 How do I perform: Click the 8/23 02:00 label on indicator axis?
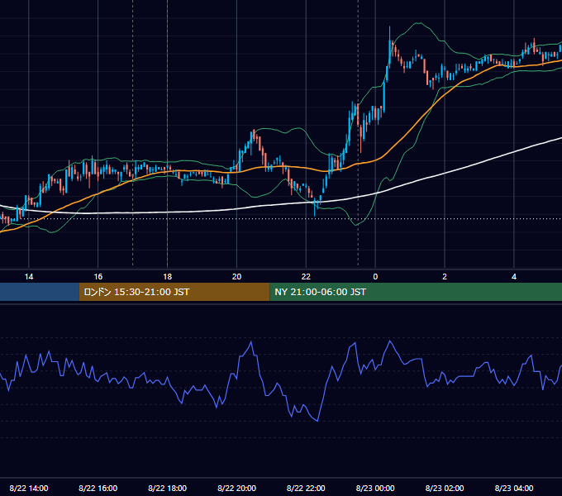pos(445,488)
